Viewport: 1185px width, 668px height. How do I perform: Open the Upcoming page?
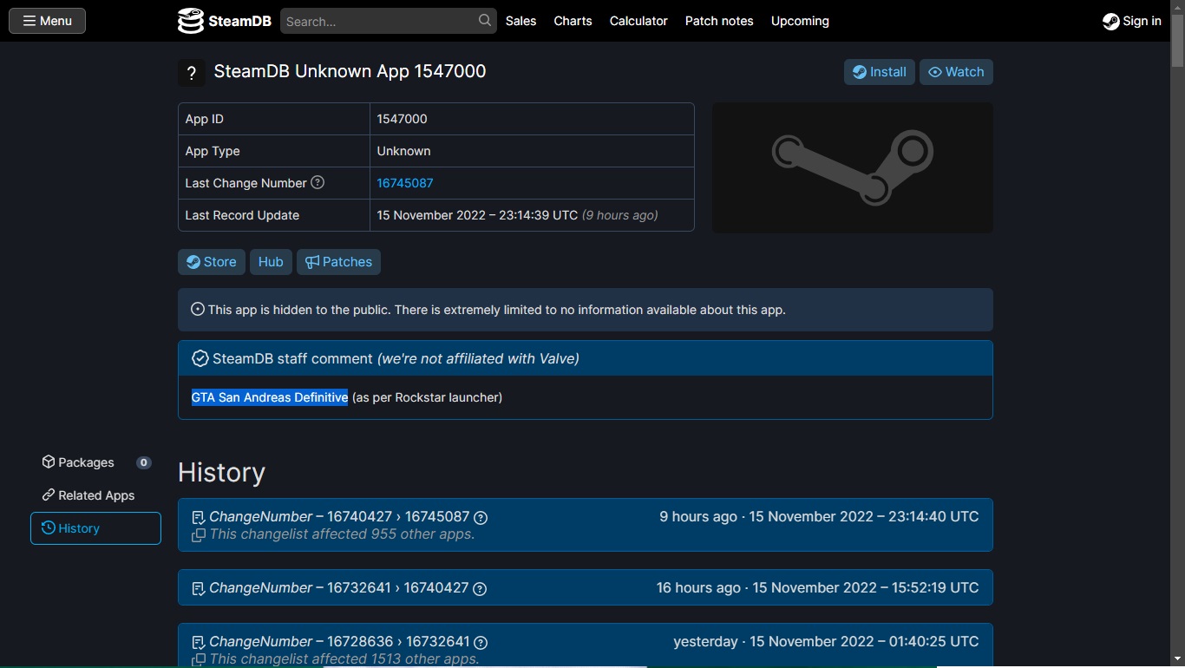(x=800, y=21)
